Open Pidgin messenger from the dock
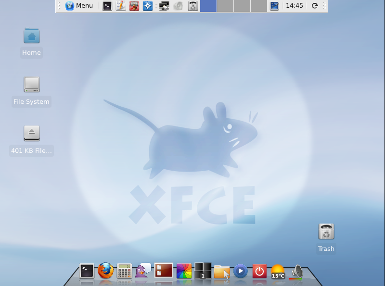385x286 pixels. pos(143,271)
